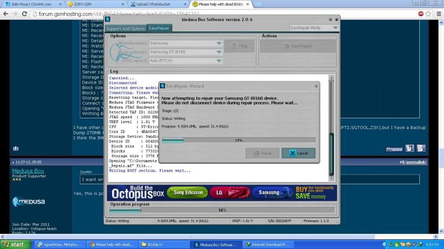Click the browser forward arrow

coord(15,14)
